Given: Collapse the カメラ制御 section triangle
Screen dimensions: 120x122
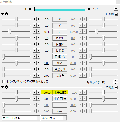Looking at the screenshot, I should (x=3, y=14).
